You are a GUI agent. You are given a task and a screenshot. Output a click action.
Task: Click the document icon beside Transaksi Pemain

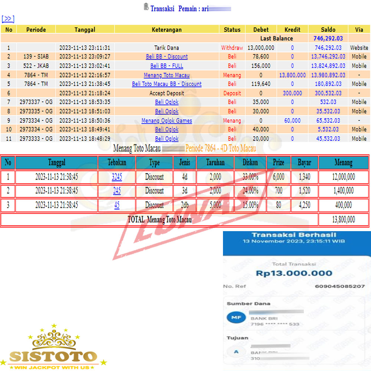(x=146, y=7)
